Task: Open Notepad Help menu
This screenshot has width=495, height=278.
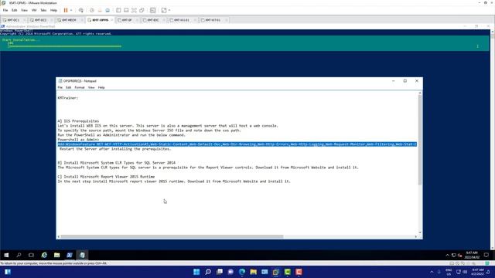Action: point(101,87)
